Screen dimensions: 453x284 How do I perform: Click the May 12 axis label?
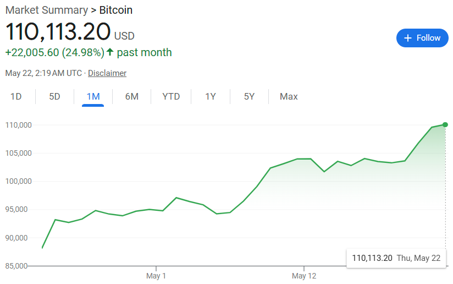pos(304,275)
